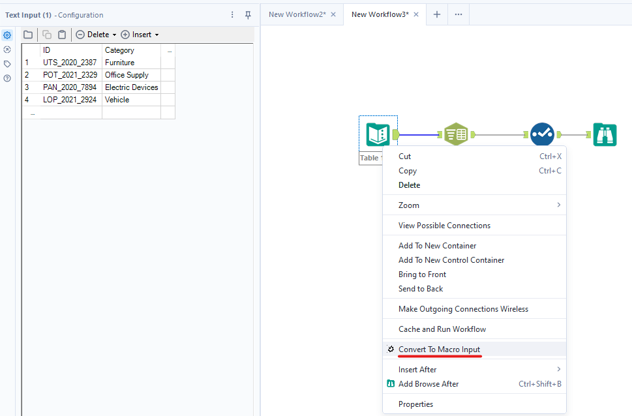Close the New Workflow3 tab

click(x=416, y=14)
